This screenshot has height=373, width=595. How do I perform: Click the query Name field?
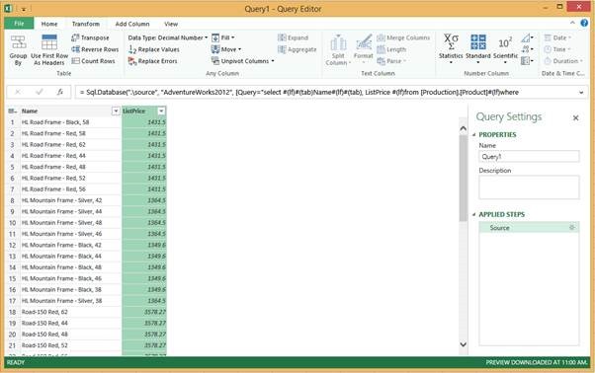(x=529, y=156)
